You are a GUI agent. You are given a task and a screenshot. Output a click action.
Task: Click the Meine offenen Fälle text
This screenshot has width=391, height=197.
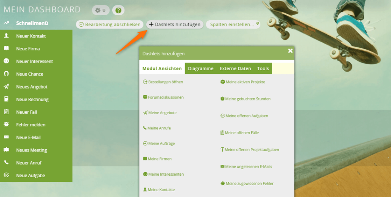pos(242,132)
